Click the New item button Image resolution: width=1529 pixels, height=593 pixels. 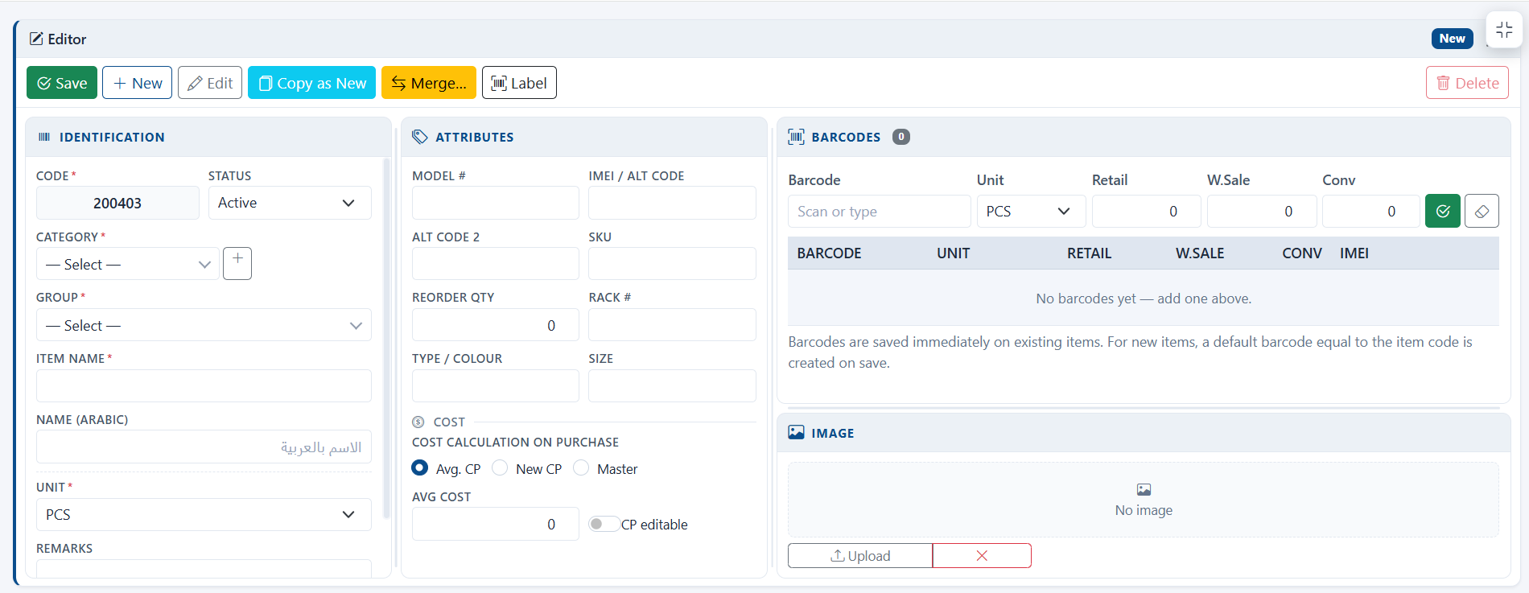pos(138,83)
